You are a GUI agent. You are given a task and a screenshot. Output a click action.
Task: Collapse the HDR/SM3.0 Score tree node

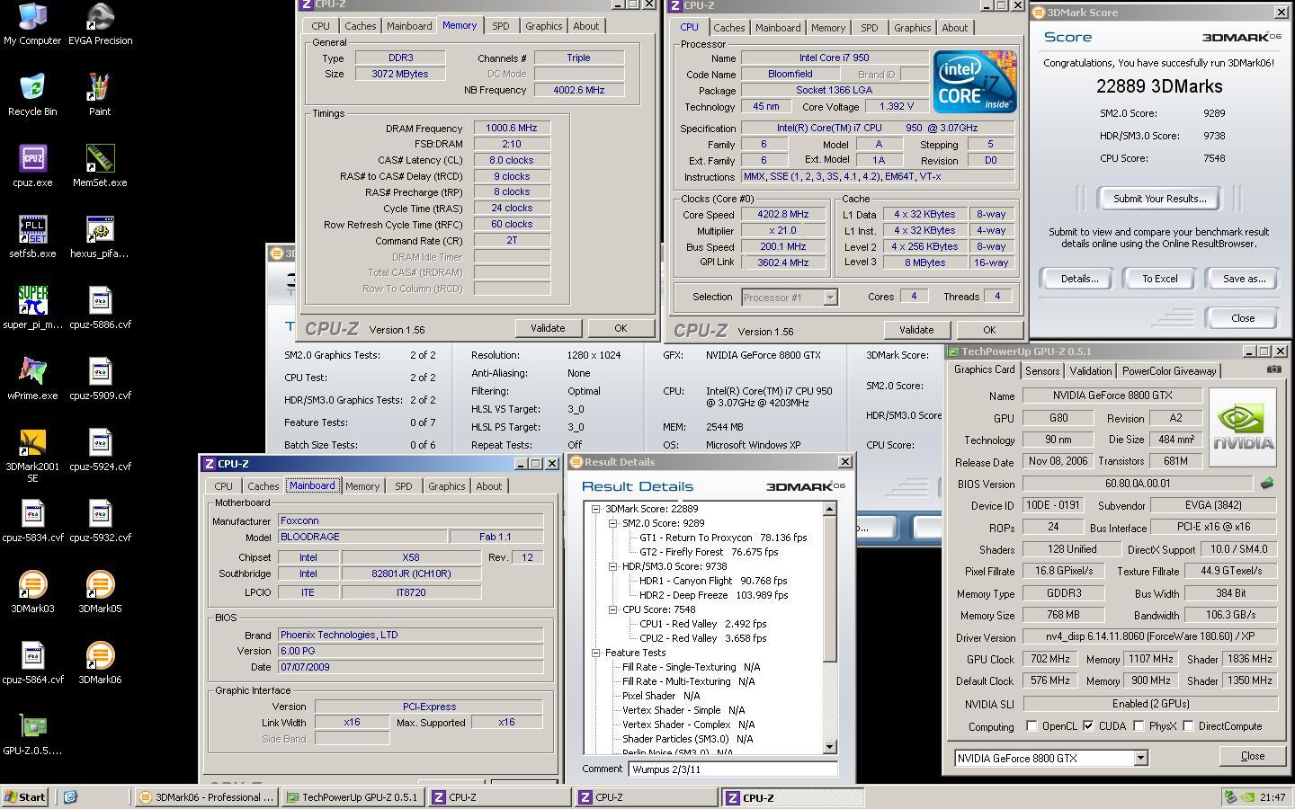(612, 566)
